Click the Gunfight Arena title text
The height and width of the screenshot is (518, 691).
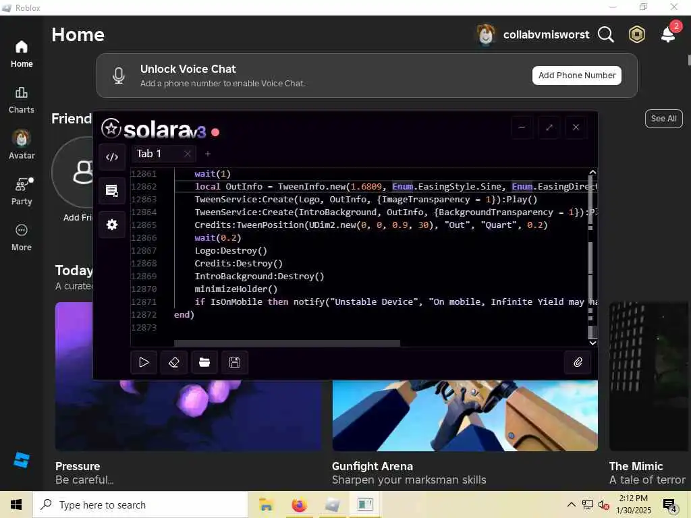(372, 466)
